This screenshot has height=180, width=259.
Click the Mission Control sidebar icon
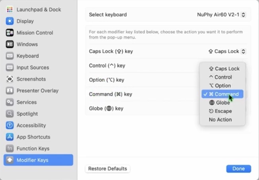(x=10, y=33)
